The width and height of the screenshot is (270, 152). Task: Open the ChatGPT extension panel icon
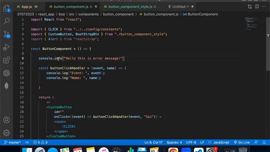pyautogui.click(x=7, y=73)
